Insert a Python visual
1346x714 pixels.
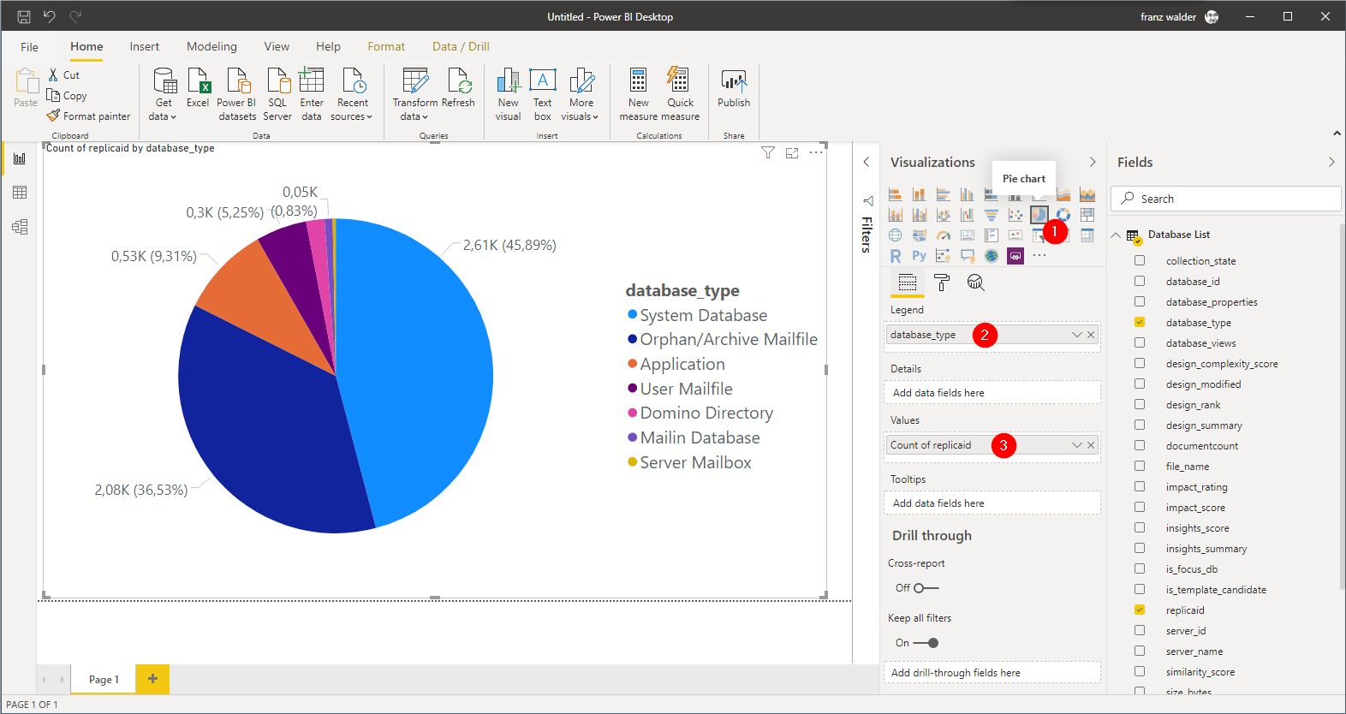[x=919, y=256]
